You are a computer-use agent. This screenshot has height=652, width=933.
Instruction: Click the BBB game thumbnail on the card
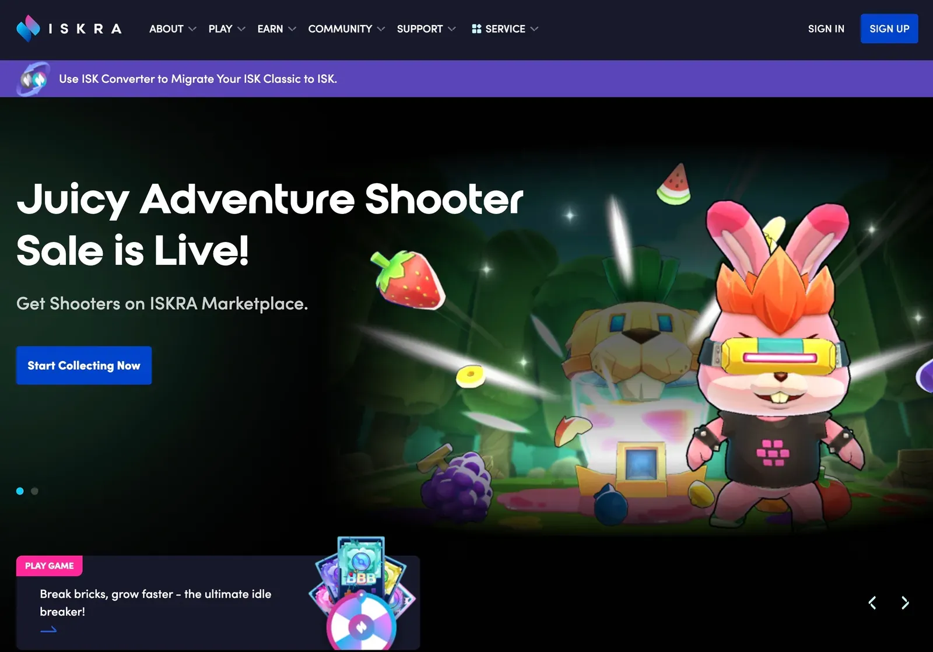(x=363, y=592)
